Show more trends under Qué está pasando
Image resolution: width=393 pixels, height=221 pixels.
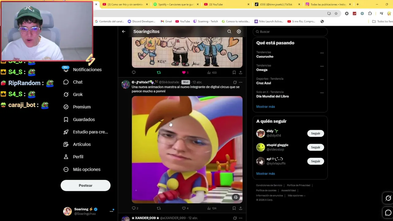pos(266,107)
